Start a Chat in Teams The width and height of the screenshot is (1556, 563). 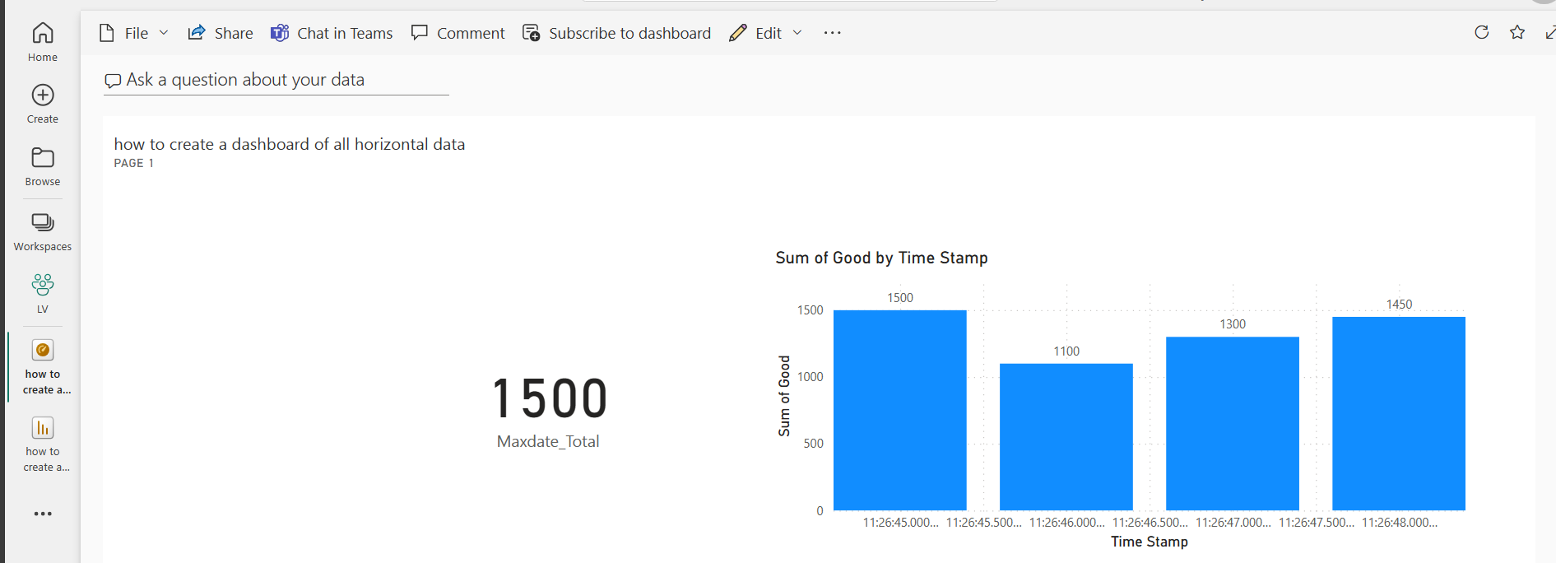click(x=332, y=33)
